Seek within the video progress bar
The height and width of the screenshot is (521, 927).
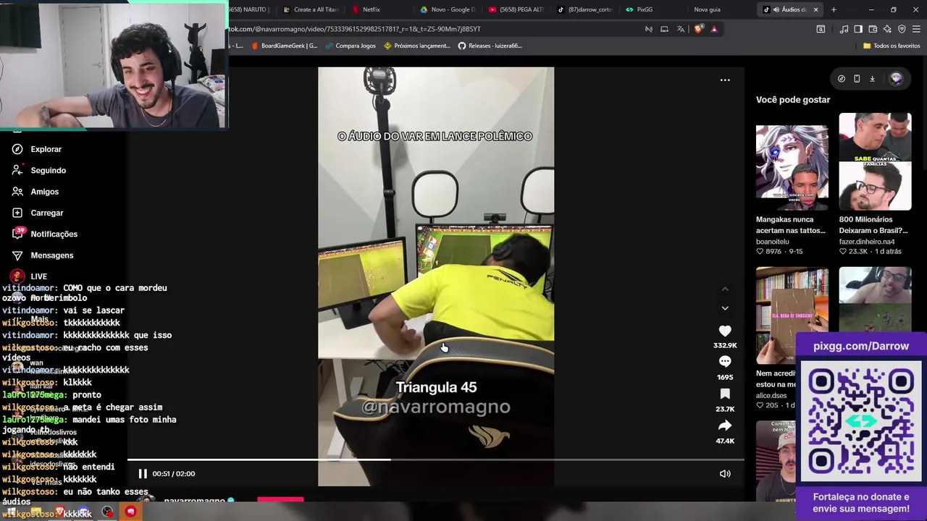(436, 459)
